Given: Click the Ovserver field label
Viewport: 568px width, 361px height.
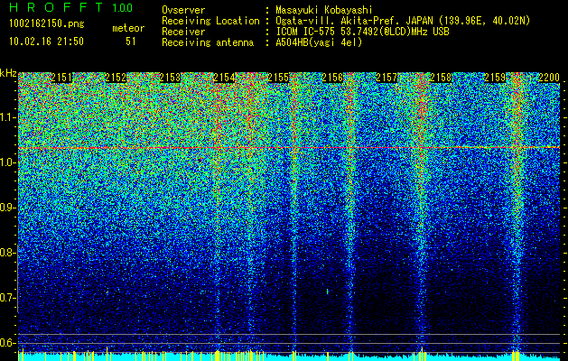Looking at the screenshot, I should (183, 10).
